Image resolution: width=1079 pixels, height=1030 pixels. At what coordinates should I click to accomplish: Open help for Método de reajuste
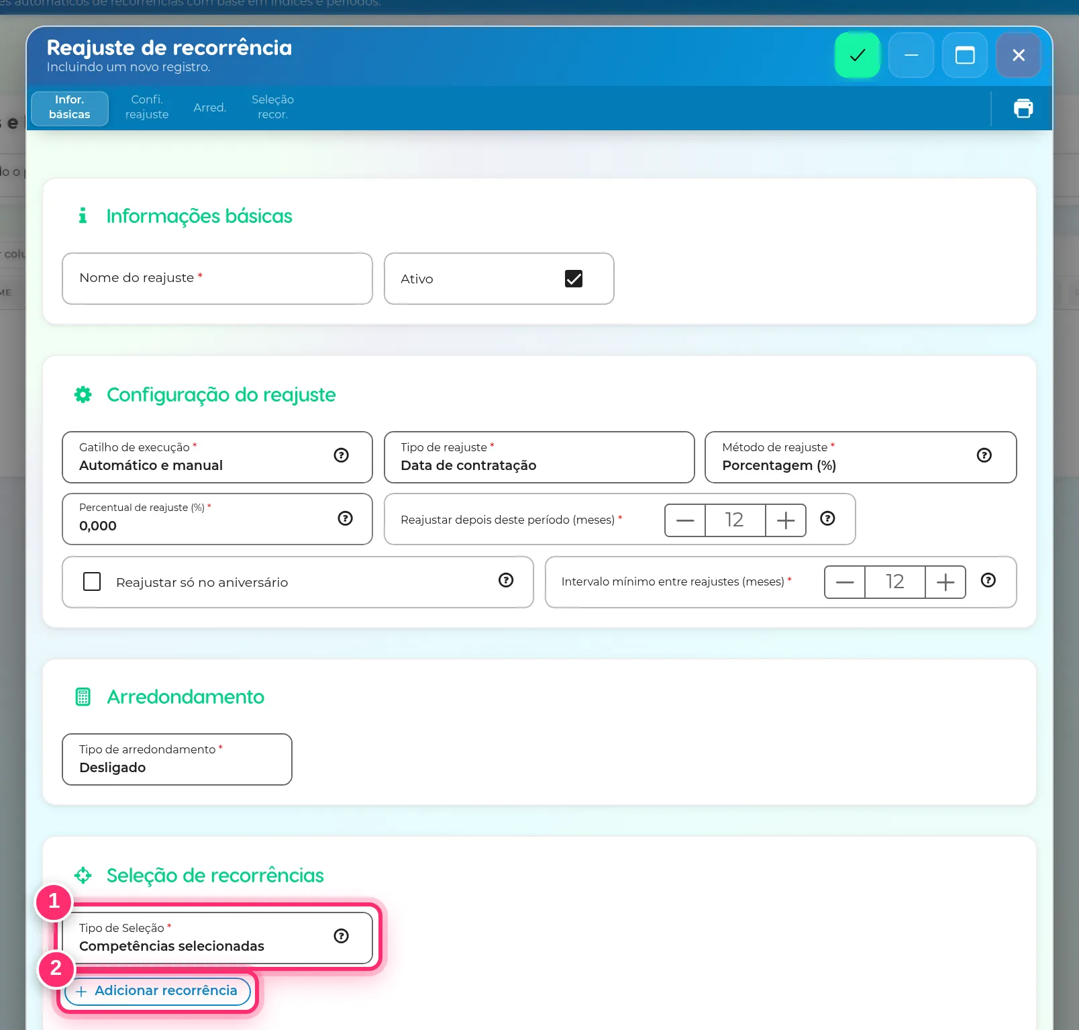[x=984, y=455]
